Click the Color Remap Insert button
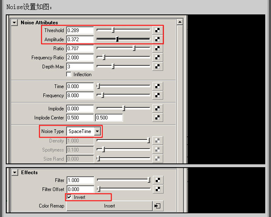271x217 pixels. (x=109, y=206)
